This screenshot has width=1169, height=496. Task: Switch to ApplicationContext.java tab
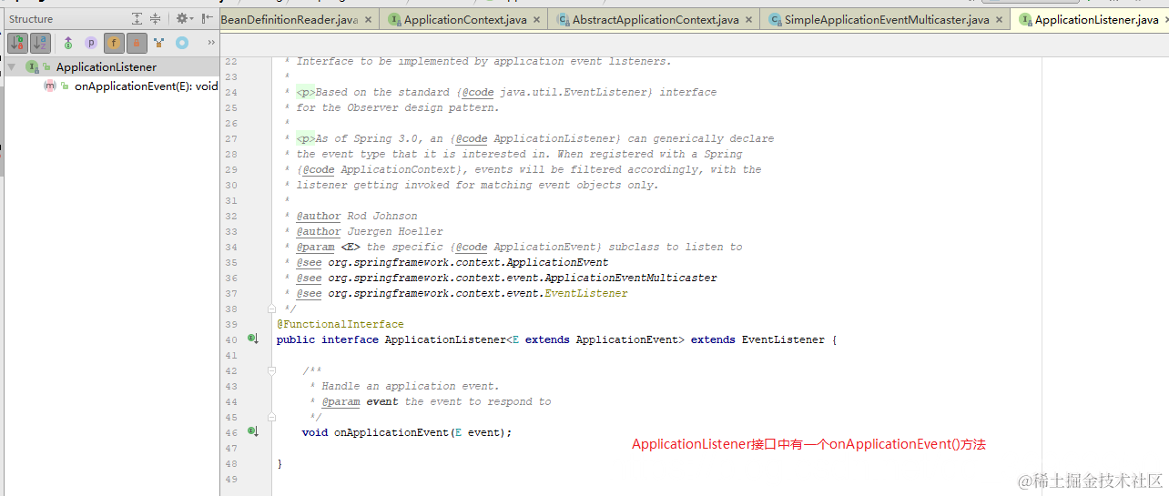(464, 19)
